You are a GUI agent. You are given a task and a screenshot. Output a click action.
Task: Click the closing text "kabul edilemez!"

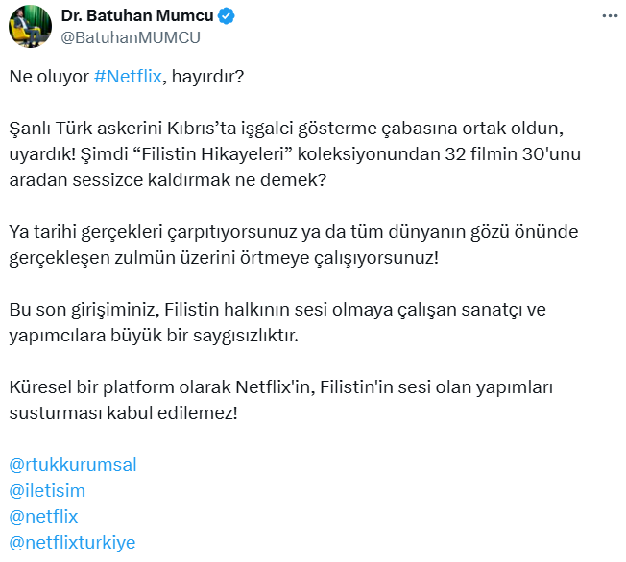tap(173, 413)
